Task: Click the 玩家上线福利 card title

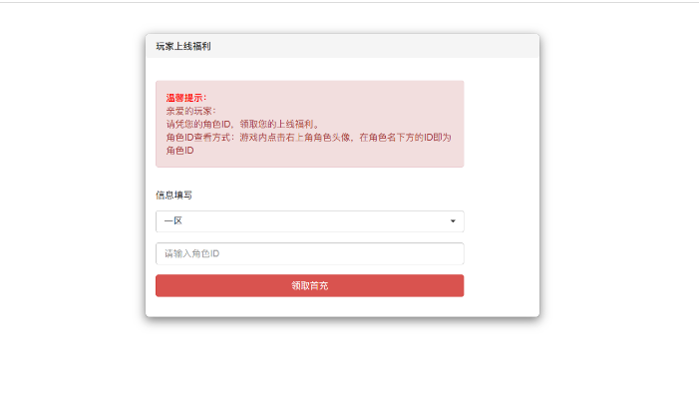Action: 183,46
